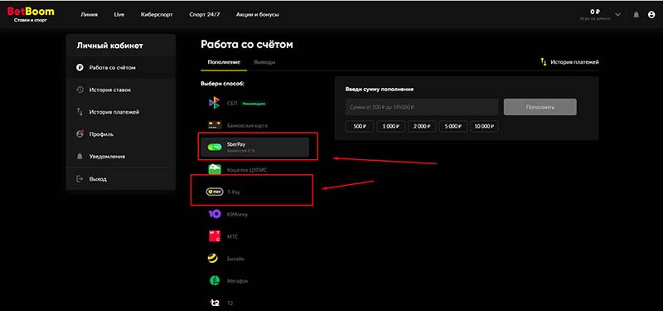
Task: Click the bell icon beside Уведомления
Action: pos(80,156)
